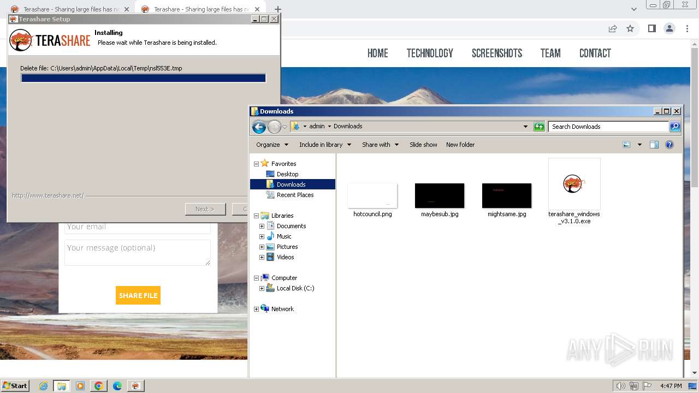Viewport: 699px width, 393px height.
Task: Open Share with dropdown
Action: click(x=380, y=145)
